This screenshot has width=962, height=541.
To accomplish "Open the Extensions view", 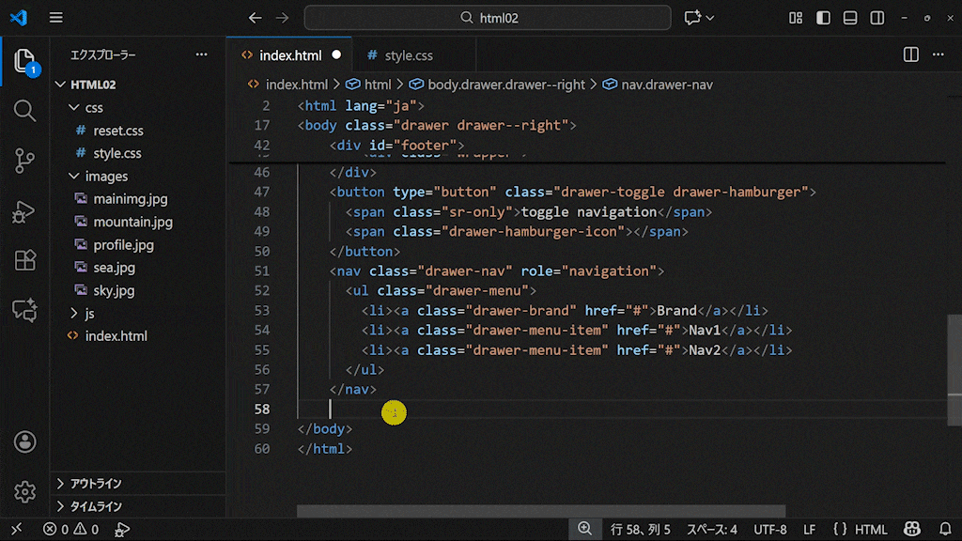I will pos(25,260).
